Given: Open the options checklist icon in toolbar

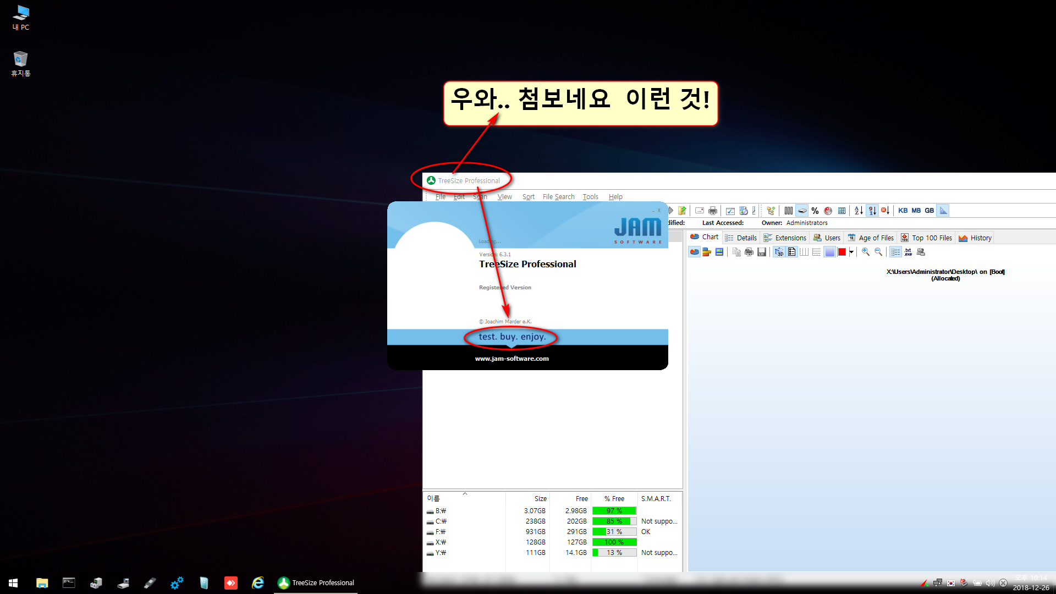Looking at the screenshot, I should pos(730,211).
